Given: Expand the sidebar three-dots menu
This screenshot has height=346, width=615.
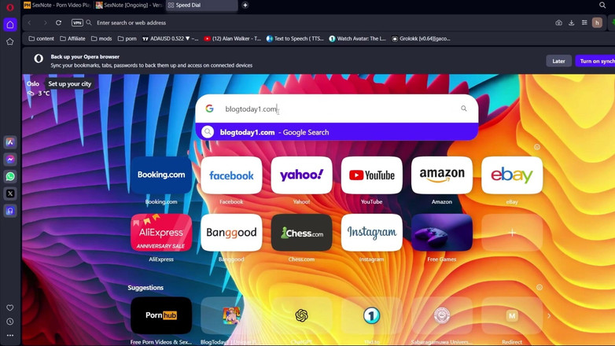Looking at the screenshot, I should tap(10, 336).
